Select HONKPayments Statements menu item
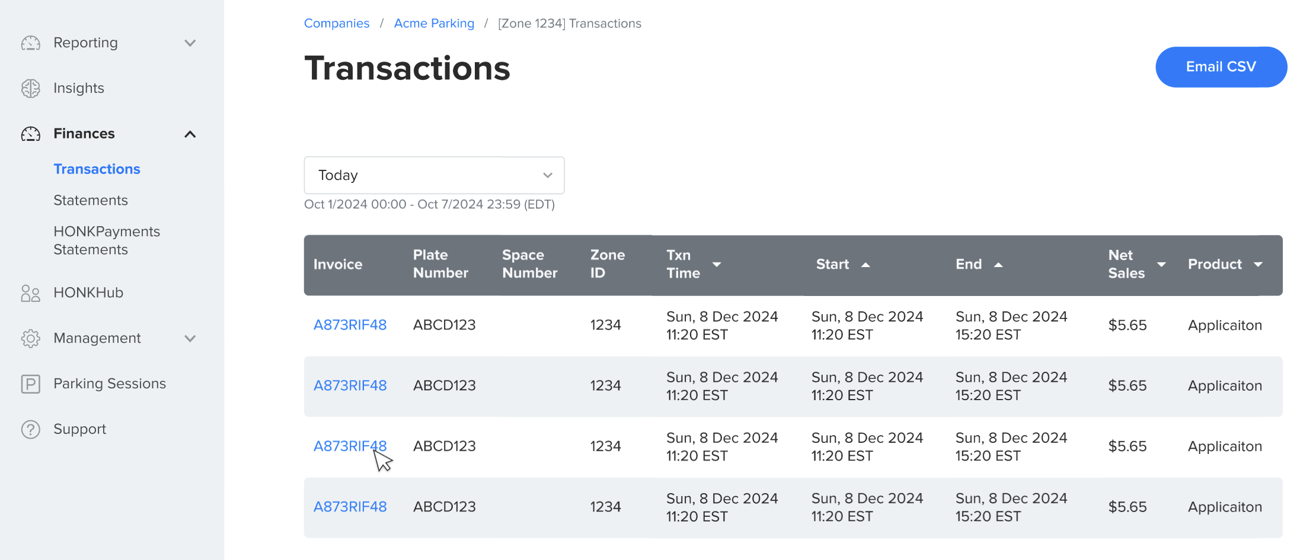This screenshot has height=560, width=1316. (x=107, y=240)
